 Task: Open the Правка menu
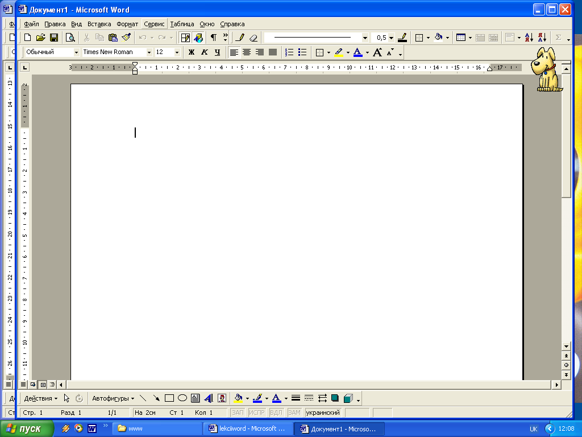[55, 24]
